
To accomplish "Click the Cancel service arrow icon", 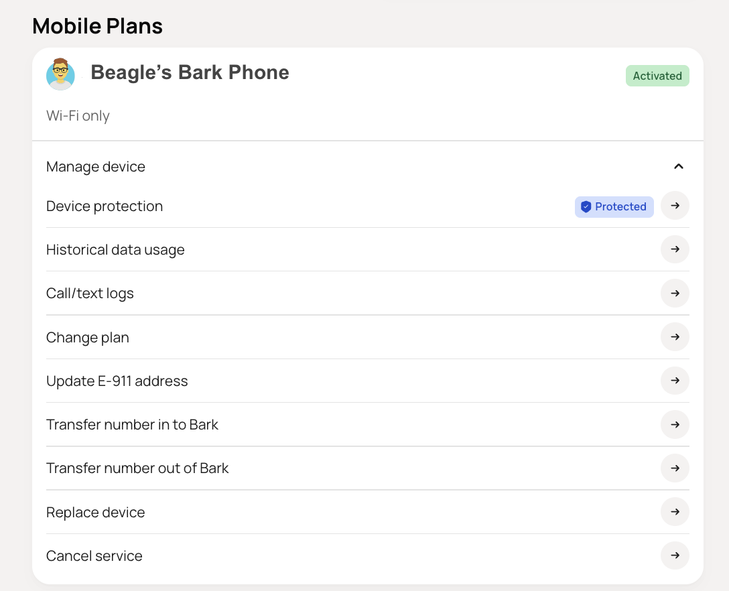I will click(675, 555).
